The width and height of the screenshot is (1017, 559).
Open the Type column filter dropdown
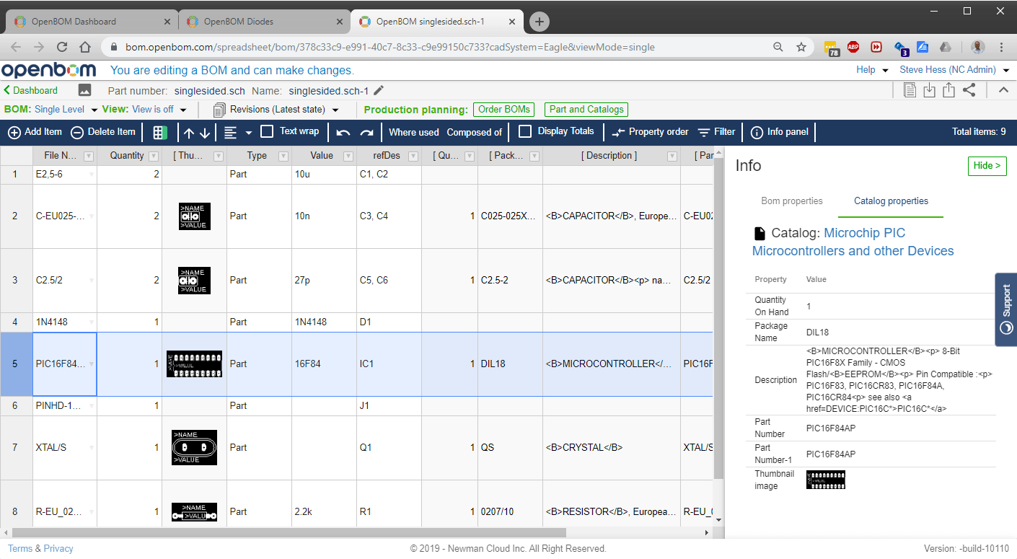pyautogui.click(x=283, y=156)
